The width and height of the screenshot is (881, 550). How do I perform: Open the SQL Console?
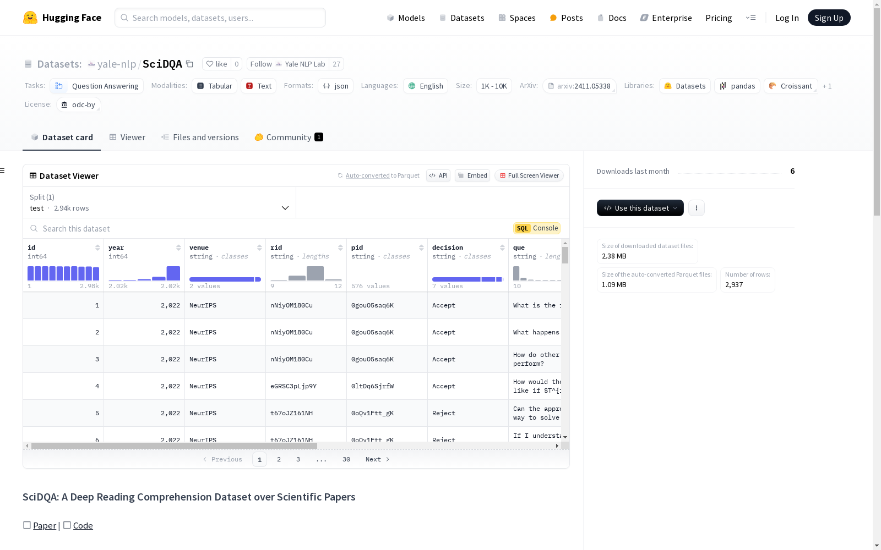pyautogui.click(x=537, y=228)
